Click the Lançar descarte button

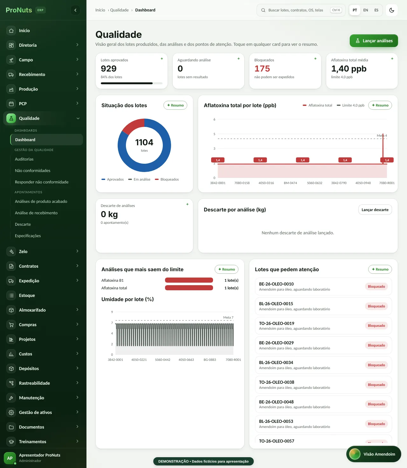click(375, 210)
